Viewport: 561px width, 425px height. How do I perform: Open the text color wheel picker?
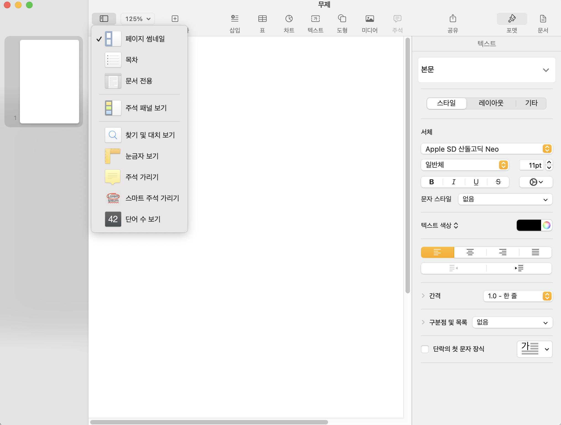pyautogui.click(x=546, y=225)
